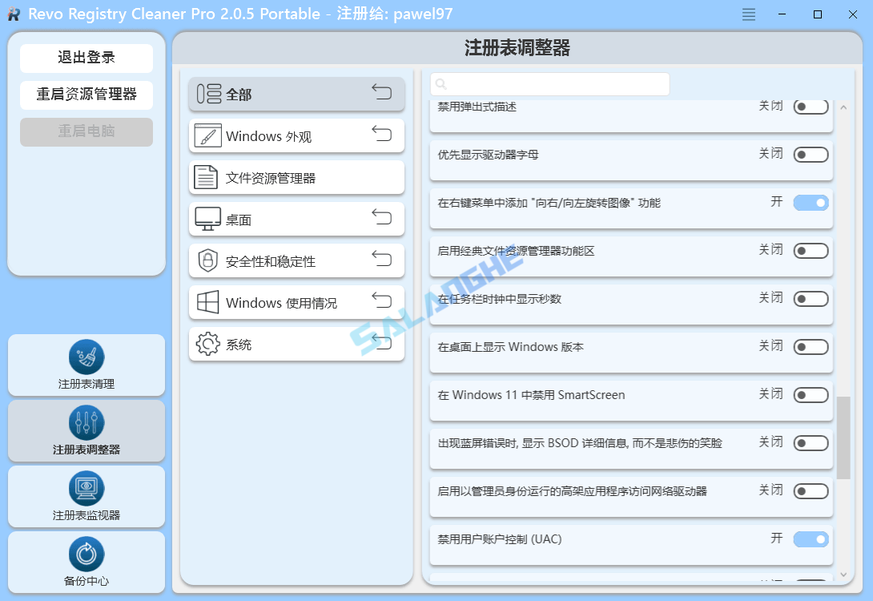Open the 备份中心 backup icon
Image resolution: width=873 pixels, height=601 pixels.
86,553
